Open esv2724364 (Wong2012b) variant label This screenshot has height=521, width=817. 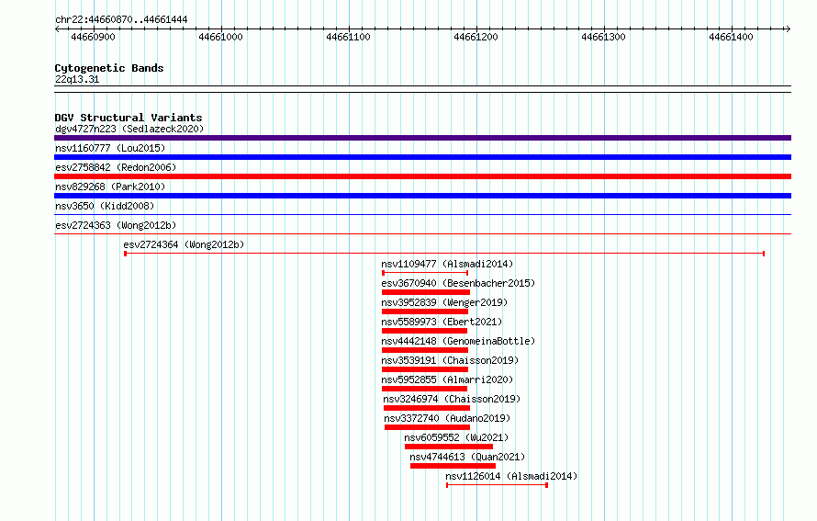coord(184,244)
